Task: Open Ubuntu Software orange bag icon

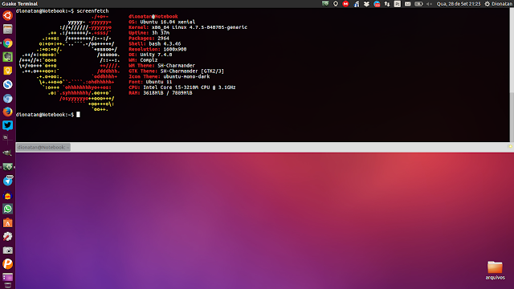Action: pyautogui.click(x=7, y=223)
